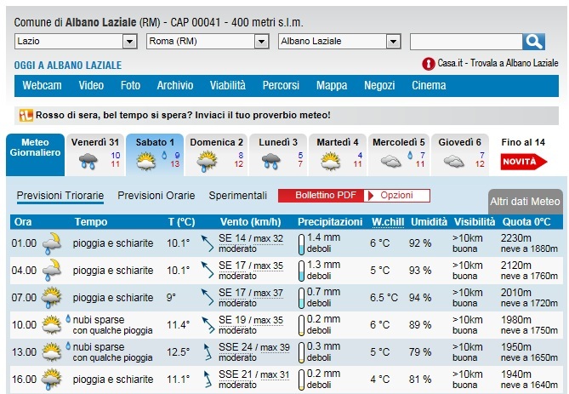
Task: Click the search text field
Action: coord(465,42)
